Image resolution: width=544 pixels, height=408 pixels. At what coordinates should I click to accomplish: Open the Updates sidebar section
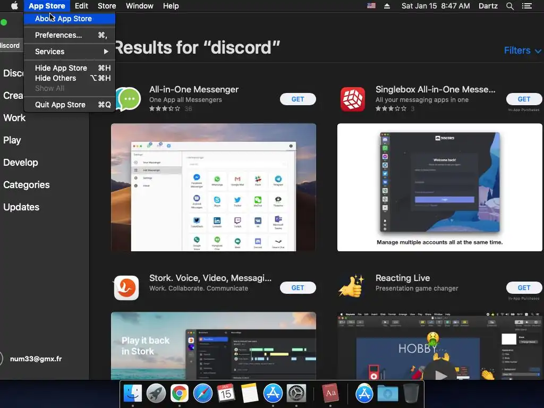[x=21, y=207]
